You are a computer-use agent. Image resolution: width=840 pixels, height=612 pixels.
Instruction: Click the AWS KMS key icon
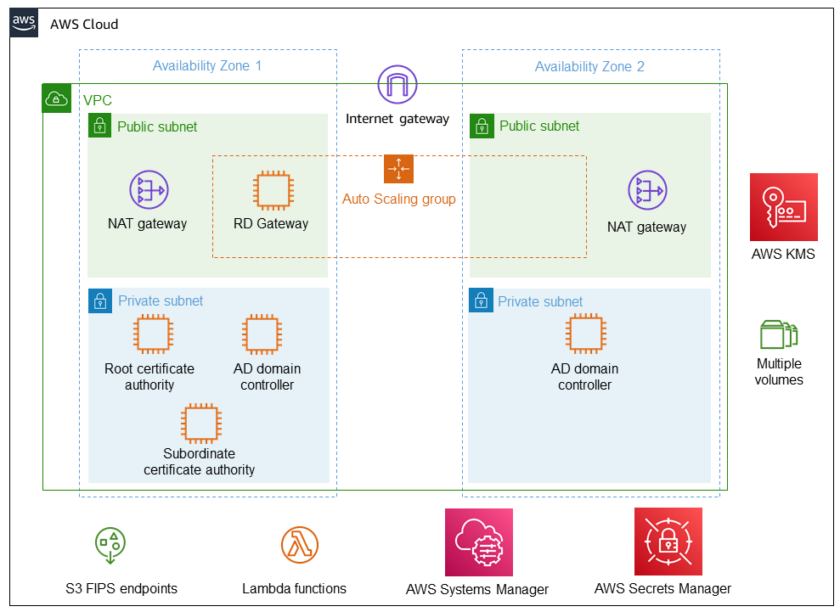click(x=784, y=207)
